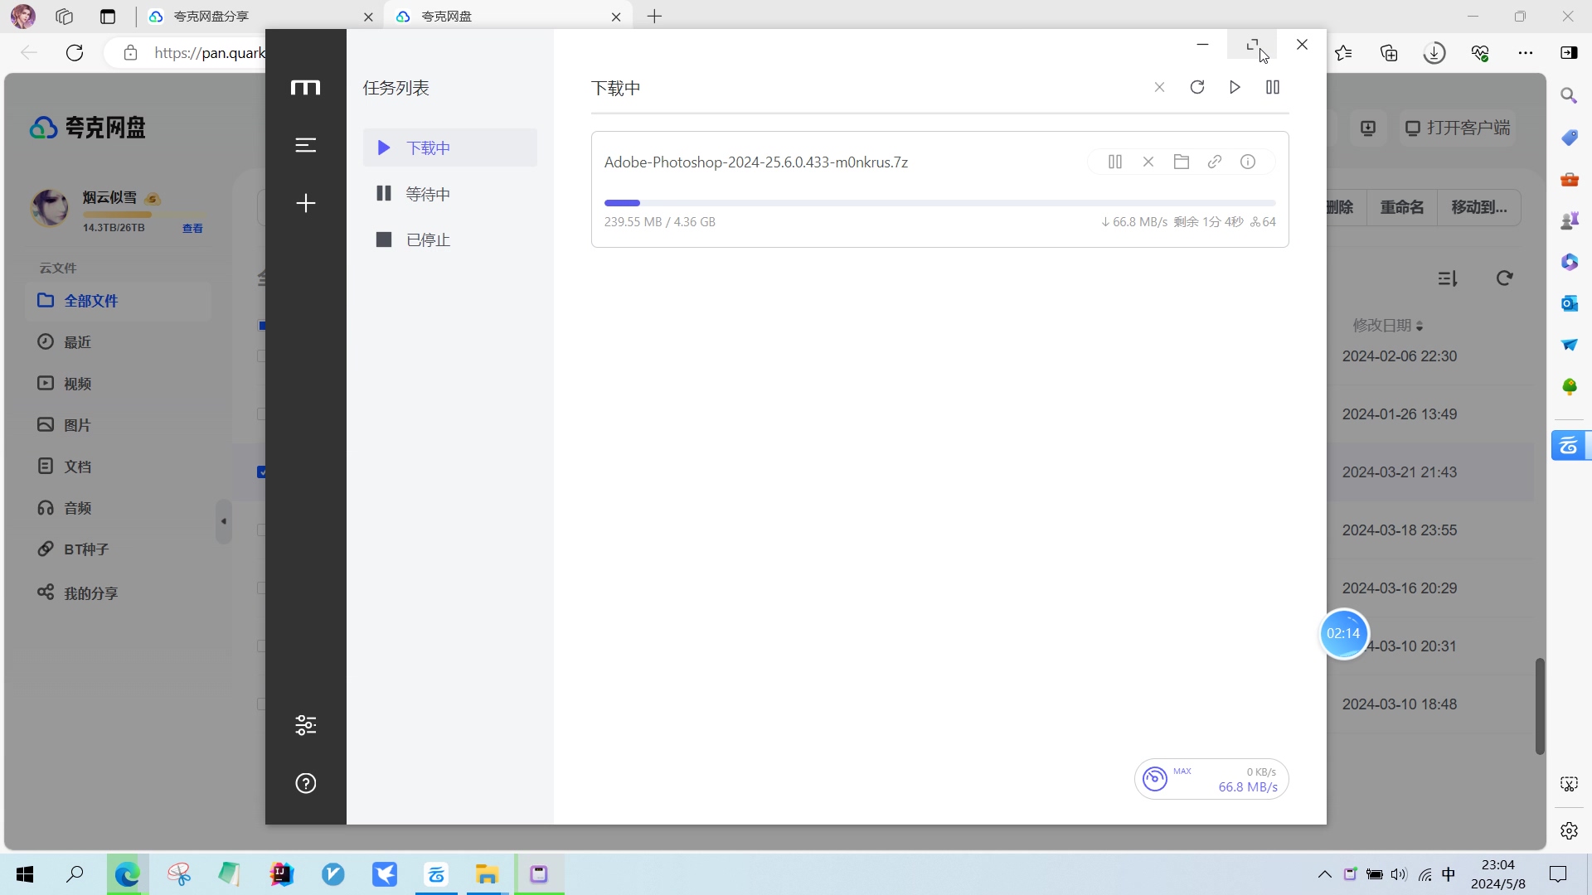Click the taskbar clock showing 23:04
The height and width of the screenshot is (895, 1592).
point(1497,874)
